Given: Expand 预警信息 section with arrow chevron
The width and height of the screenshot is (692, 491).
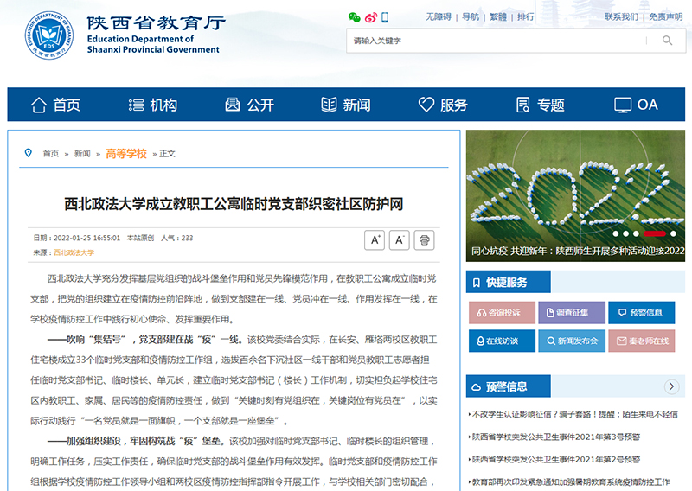Looking at the screenshot, I should tap(671, 386).
